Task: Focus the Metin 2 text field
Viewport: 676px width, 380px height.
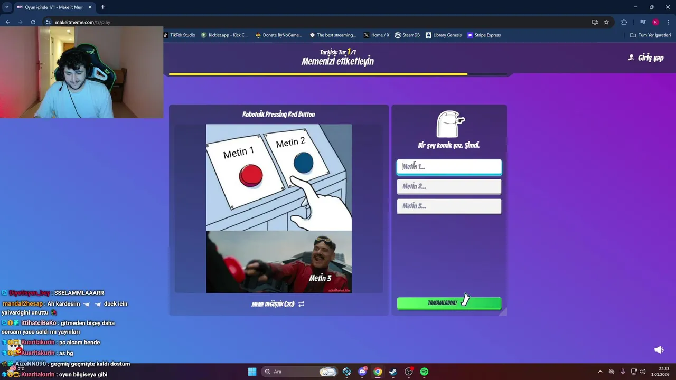Action: [x=449, y=186]
